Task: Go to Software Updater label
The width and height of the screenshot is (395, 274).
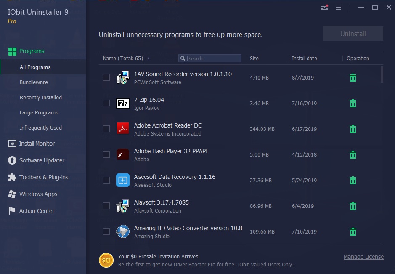Action: [x=42, y=160]
